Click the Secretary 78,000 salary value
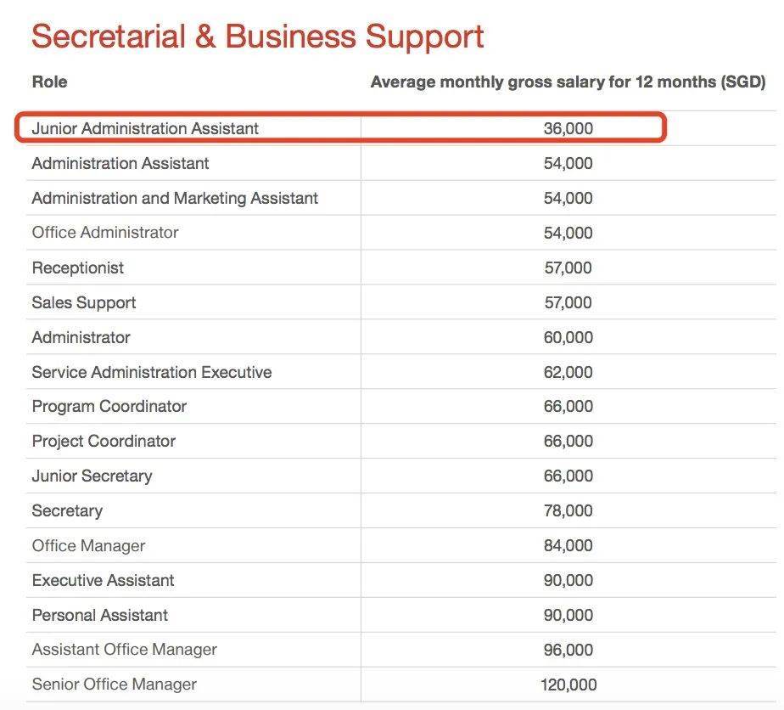 pyautogui.click(x=568, y=510)
